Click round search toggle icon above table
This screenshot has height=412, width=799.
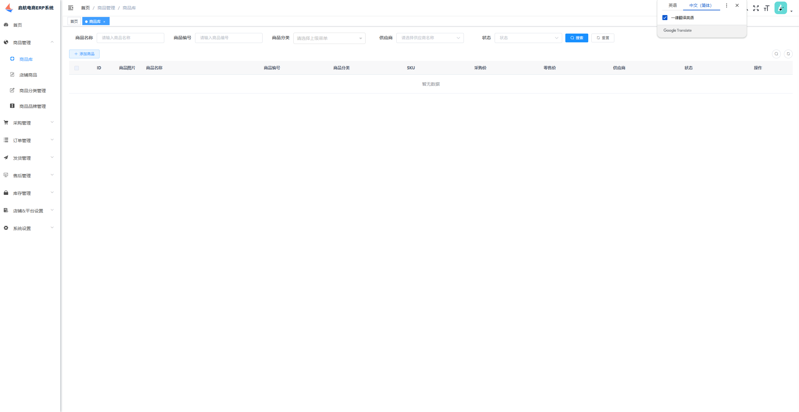tap(776, 54)
